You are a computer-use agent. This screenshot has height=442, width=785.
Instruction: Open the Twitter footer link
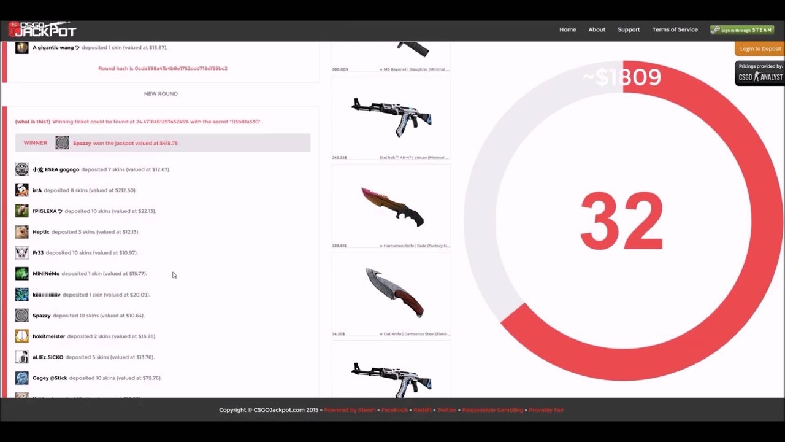pyautogui.click(x=447, y=410)
